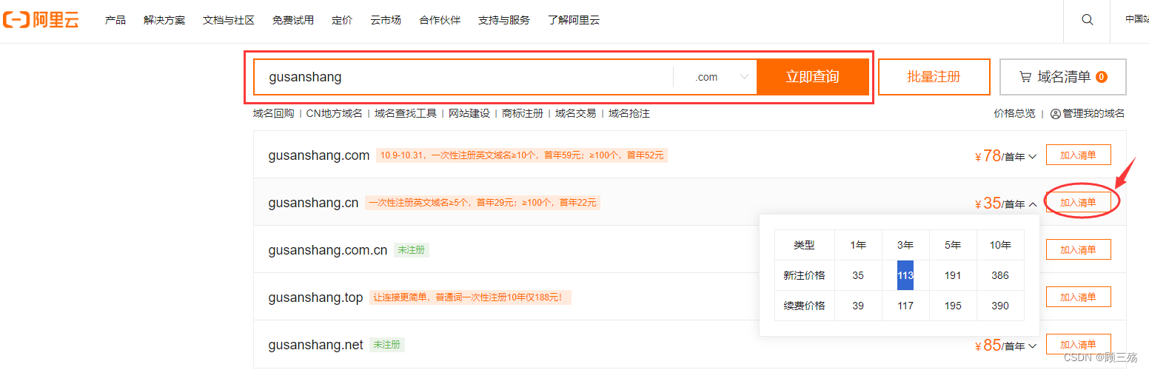Open the 免费试用 menu item
The image size is (1149, 370).
(293, 20)
